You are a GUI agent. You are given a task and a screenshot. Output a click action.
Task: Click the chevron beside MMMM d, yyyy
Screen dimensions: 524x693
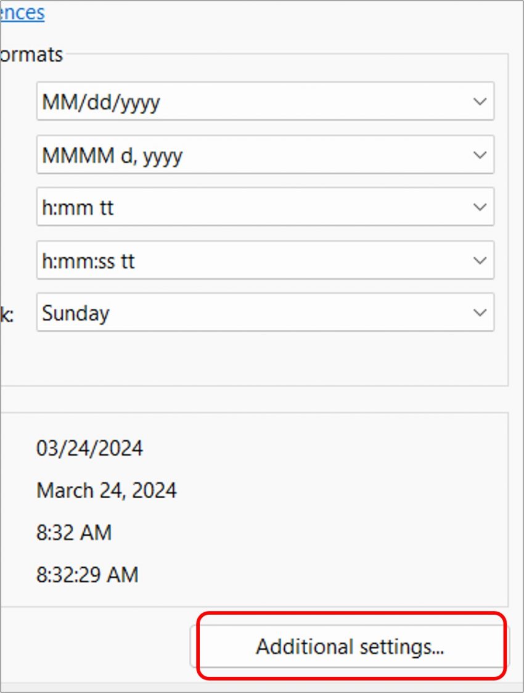click(480, 155)
